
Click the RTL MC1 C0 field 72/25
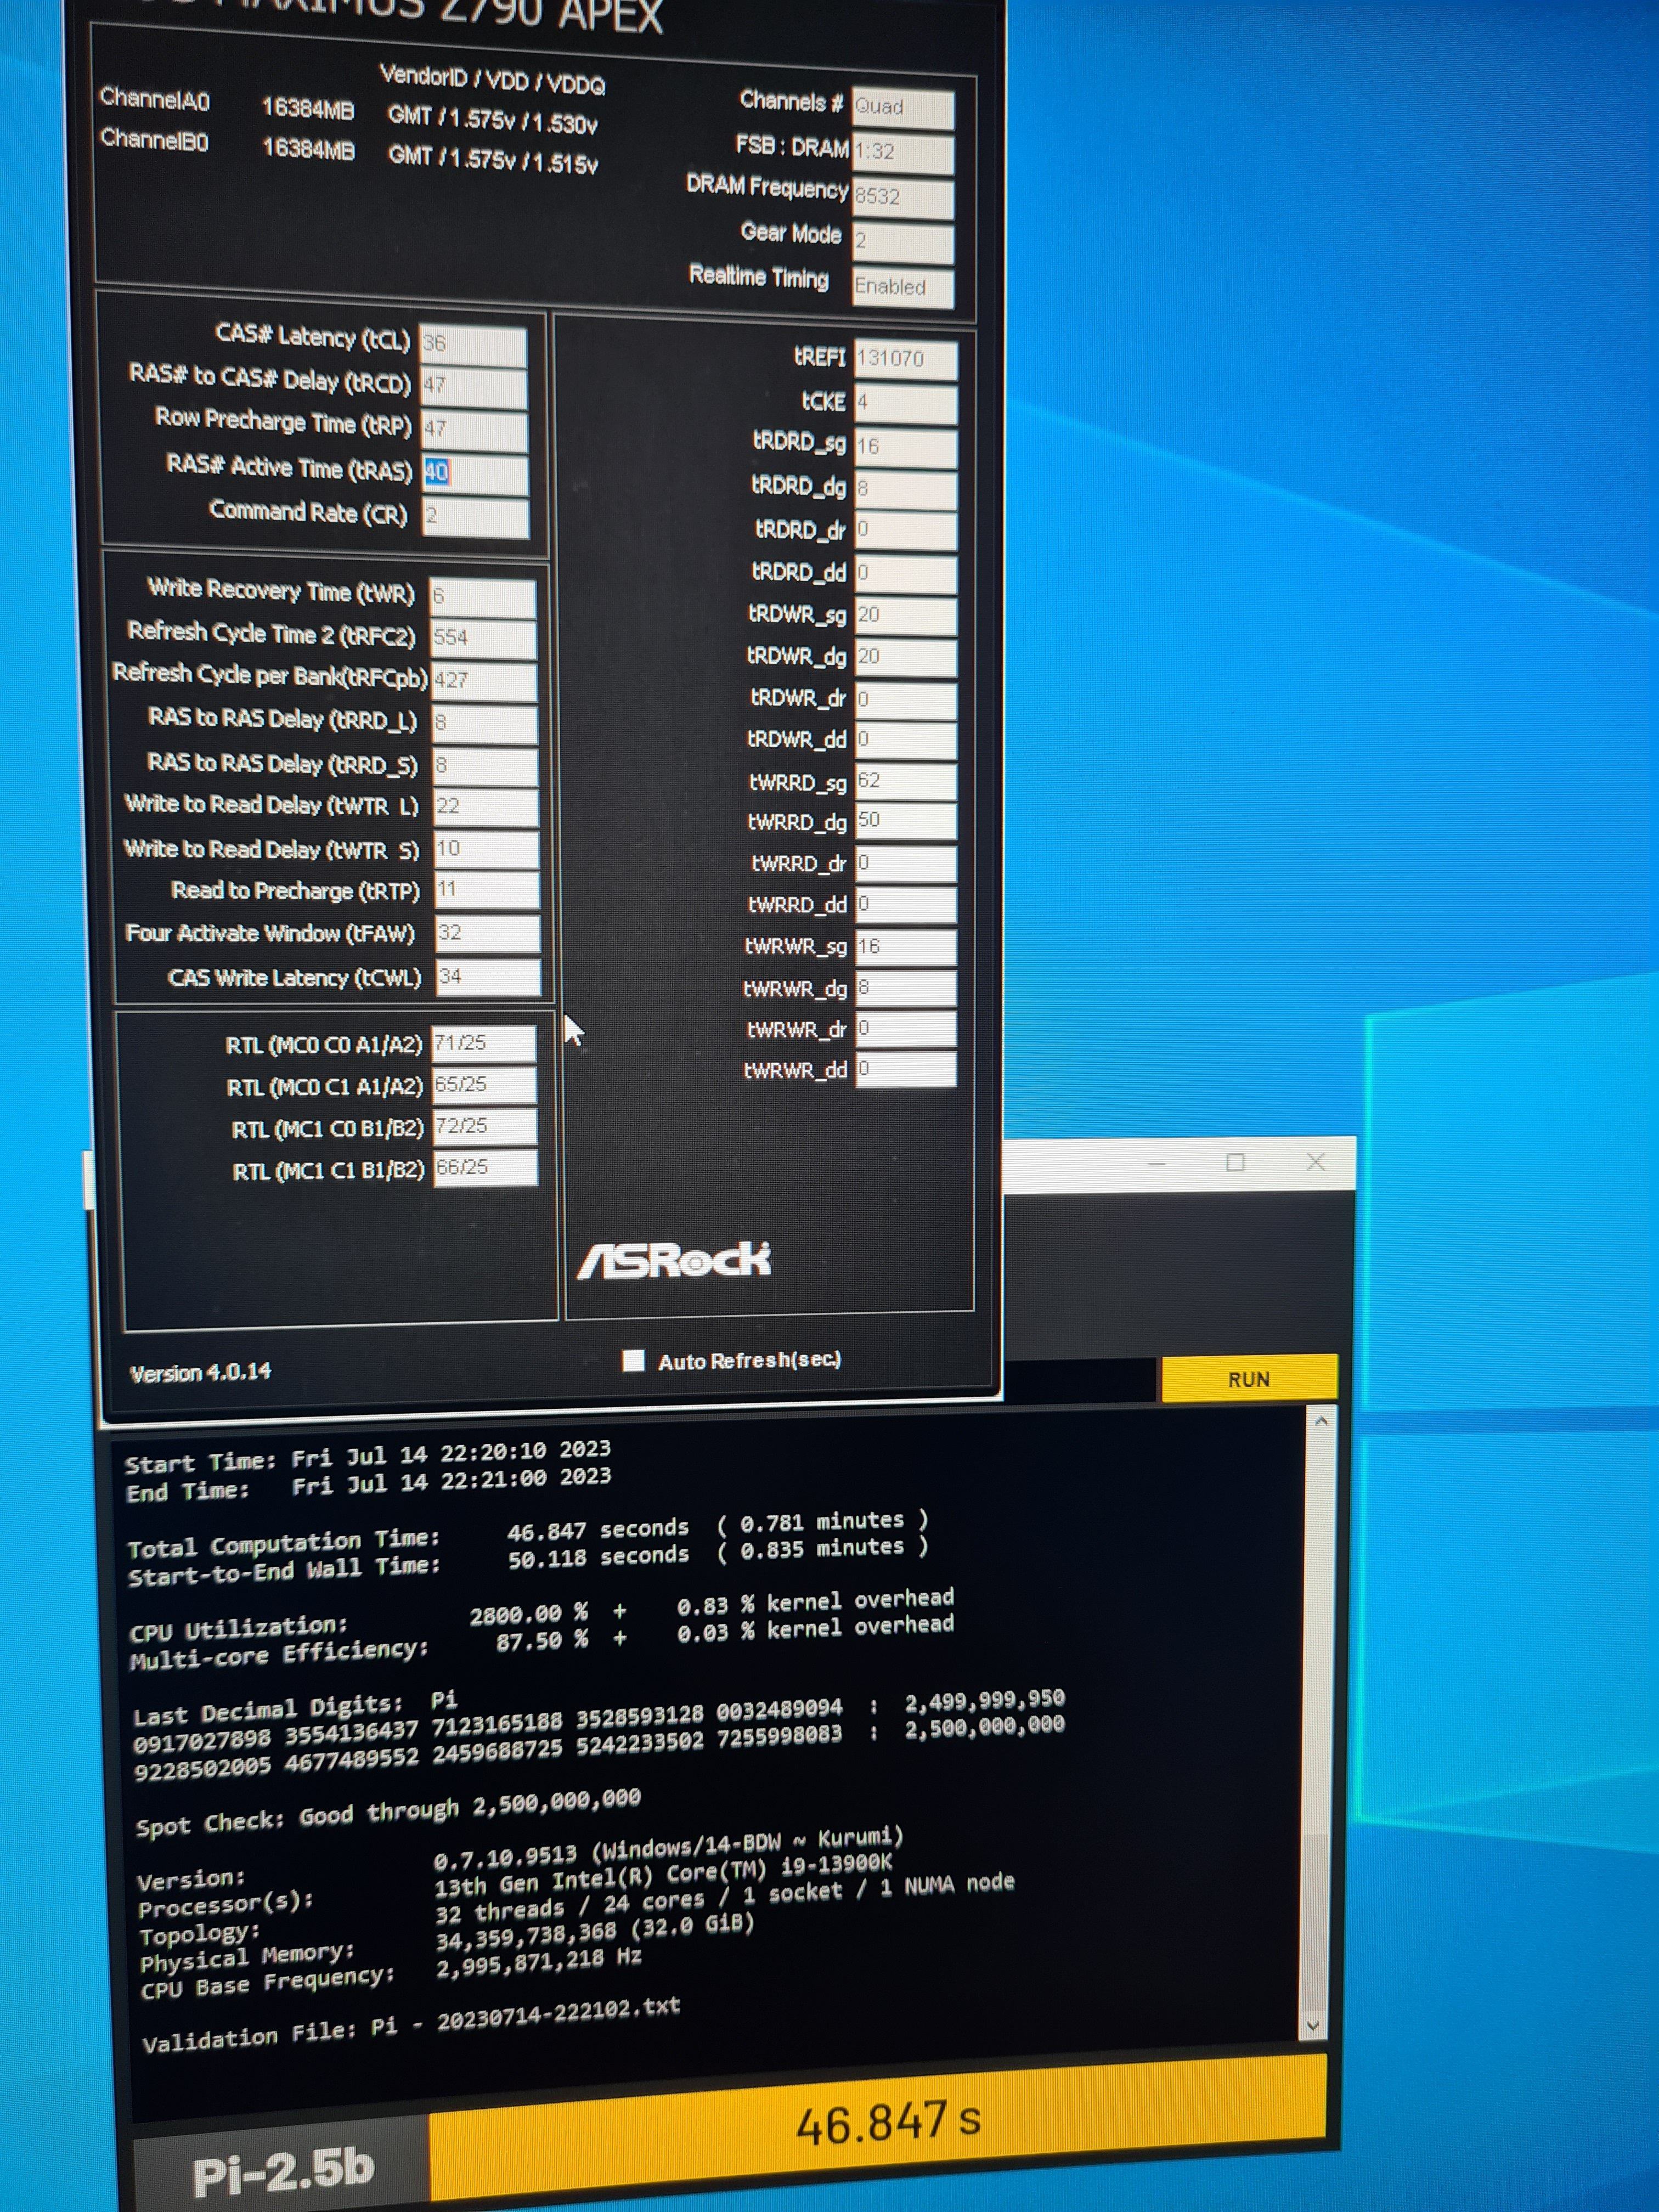485,1127
